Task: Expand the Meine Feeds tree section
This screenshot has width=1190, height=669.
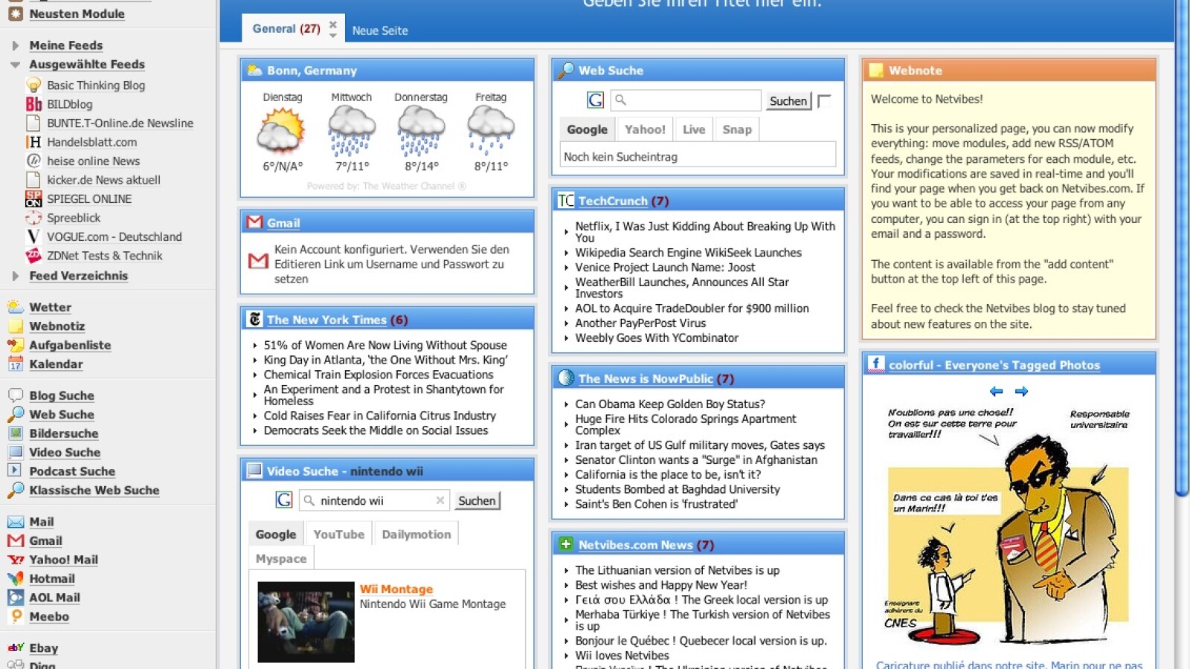Action: click(x=16, y=45)
